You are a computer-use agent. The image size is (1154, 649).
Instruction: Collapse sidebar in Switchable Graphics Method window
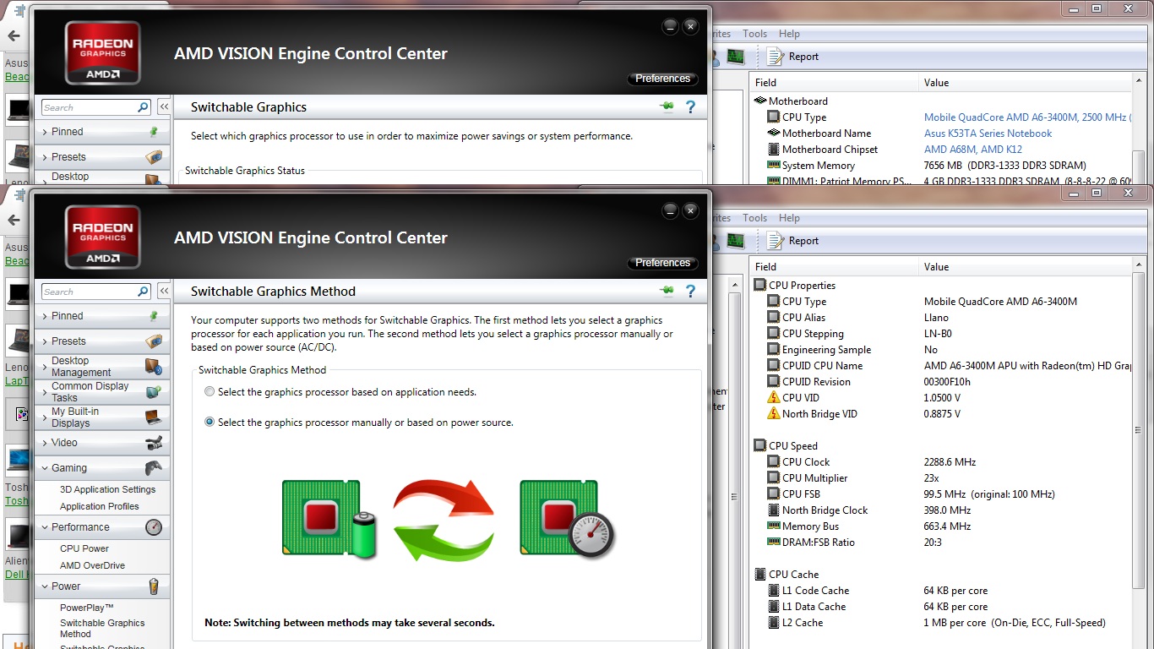[164, 292]
